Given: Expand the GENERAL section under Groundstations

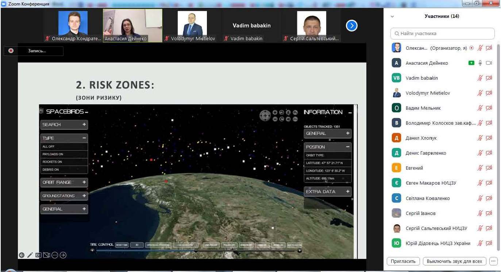Looking at the screenshot, I should pyautogui.click(x=64, y=209).
